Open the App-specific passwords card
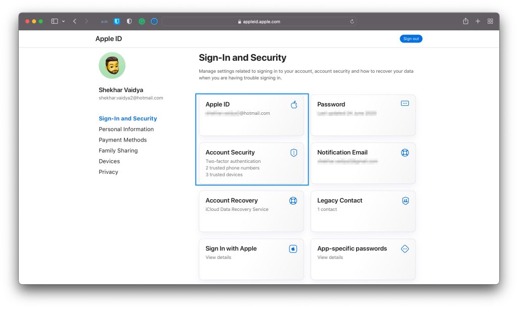Screen dimensions: 518x309 coord(363,259)
